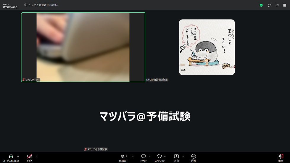Open the annotation pen tool in top bar
Screen dimensions: 290x163
coord(270,5)
